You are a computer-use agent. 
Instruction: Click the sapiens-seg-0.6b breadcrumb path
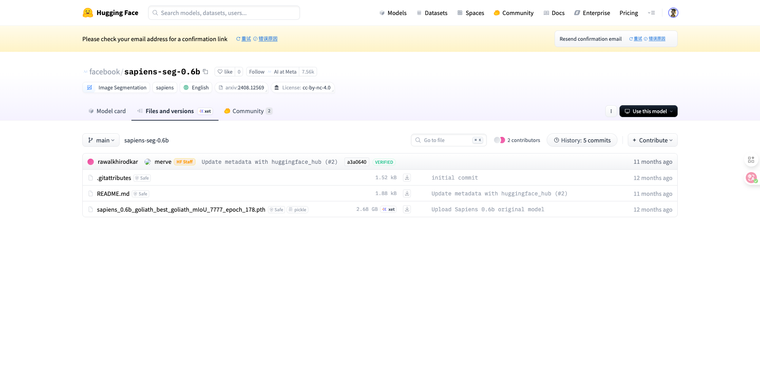tap(146, 140)
